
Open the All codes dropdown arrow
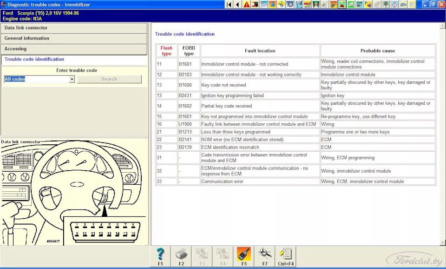[72, 79]
